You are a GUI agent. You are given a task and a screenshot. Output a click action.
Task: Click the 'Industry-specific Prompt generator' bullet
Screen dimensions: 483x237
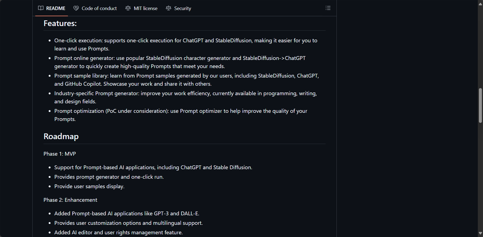coord(186,97)
